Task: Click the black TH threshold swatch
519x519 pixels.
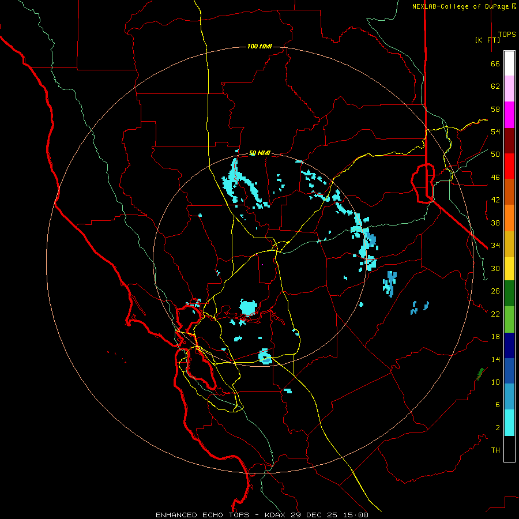Action: [x=509, y=449]
